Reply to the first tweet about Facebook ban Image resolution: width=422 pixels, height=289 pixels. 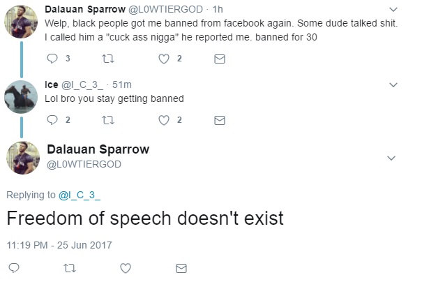(52, 59)
